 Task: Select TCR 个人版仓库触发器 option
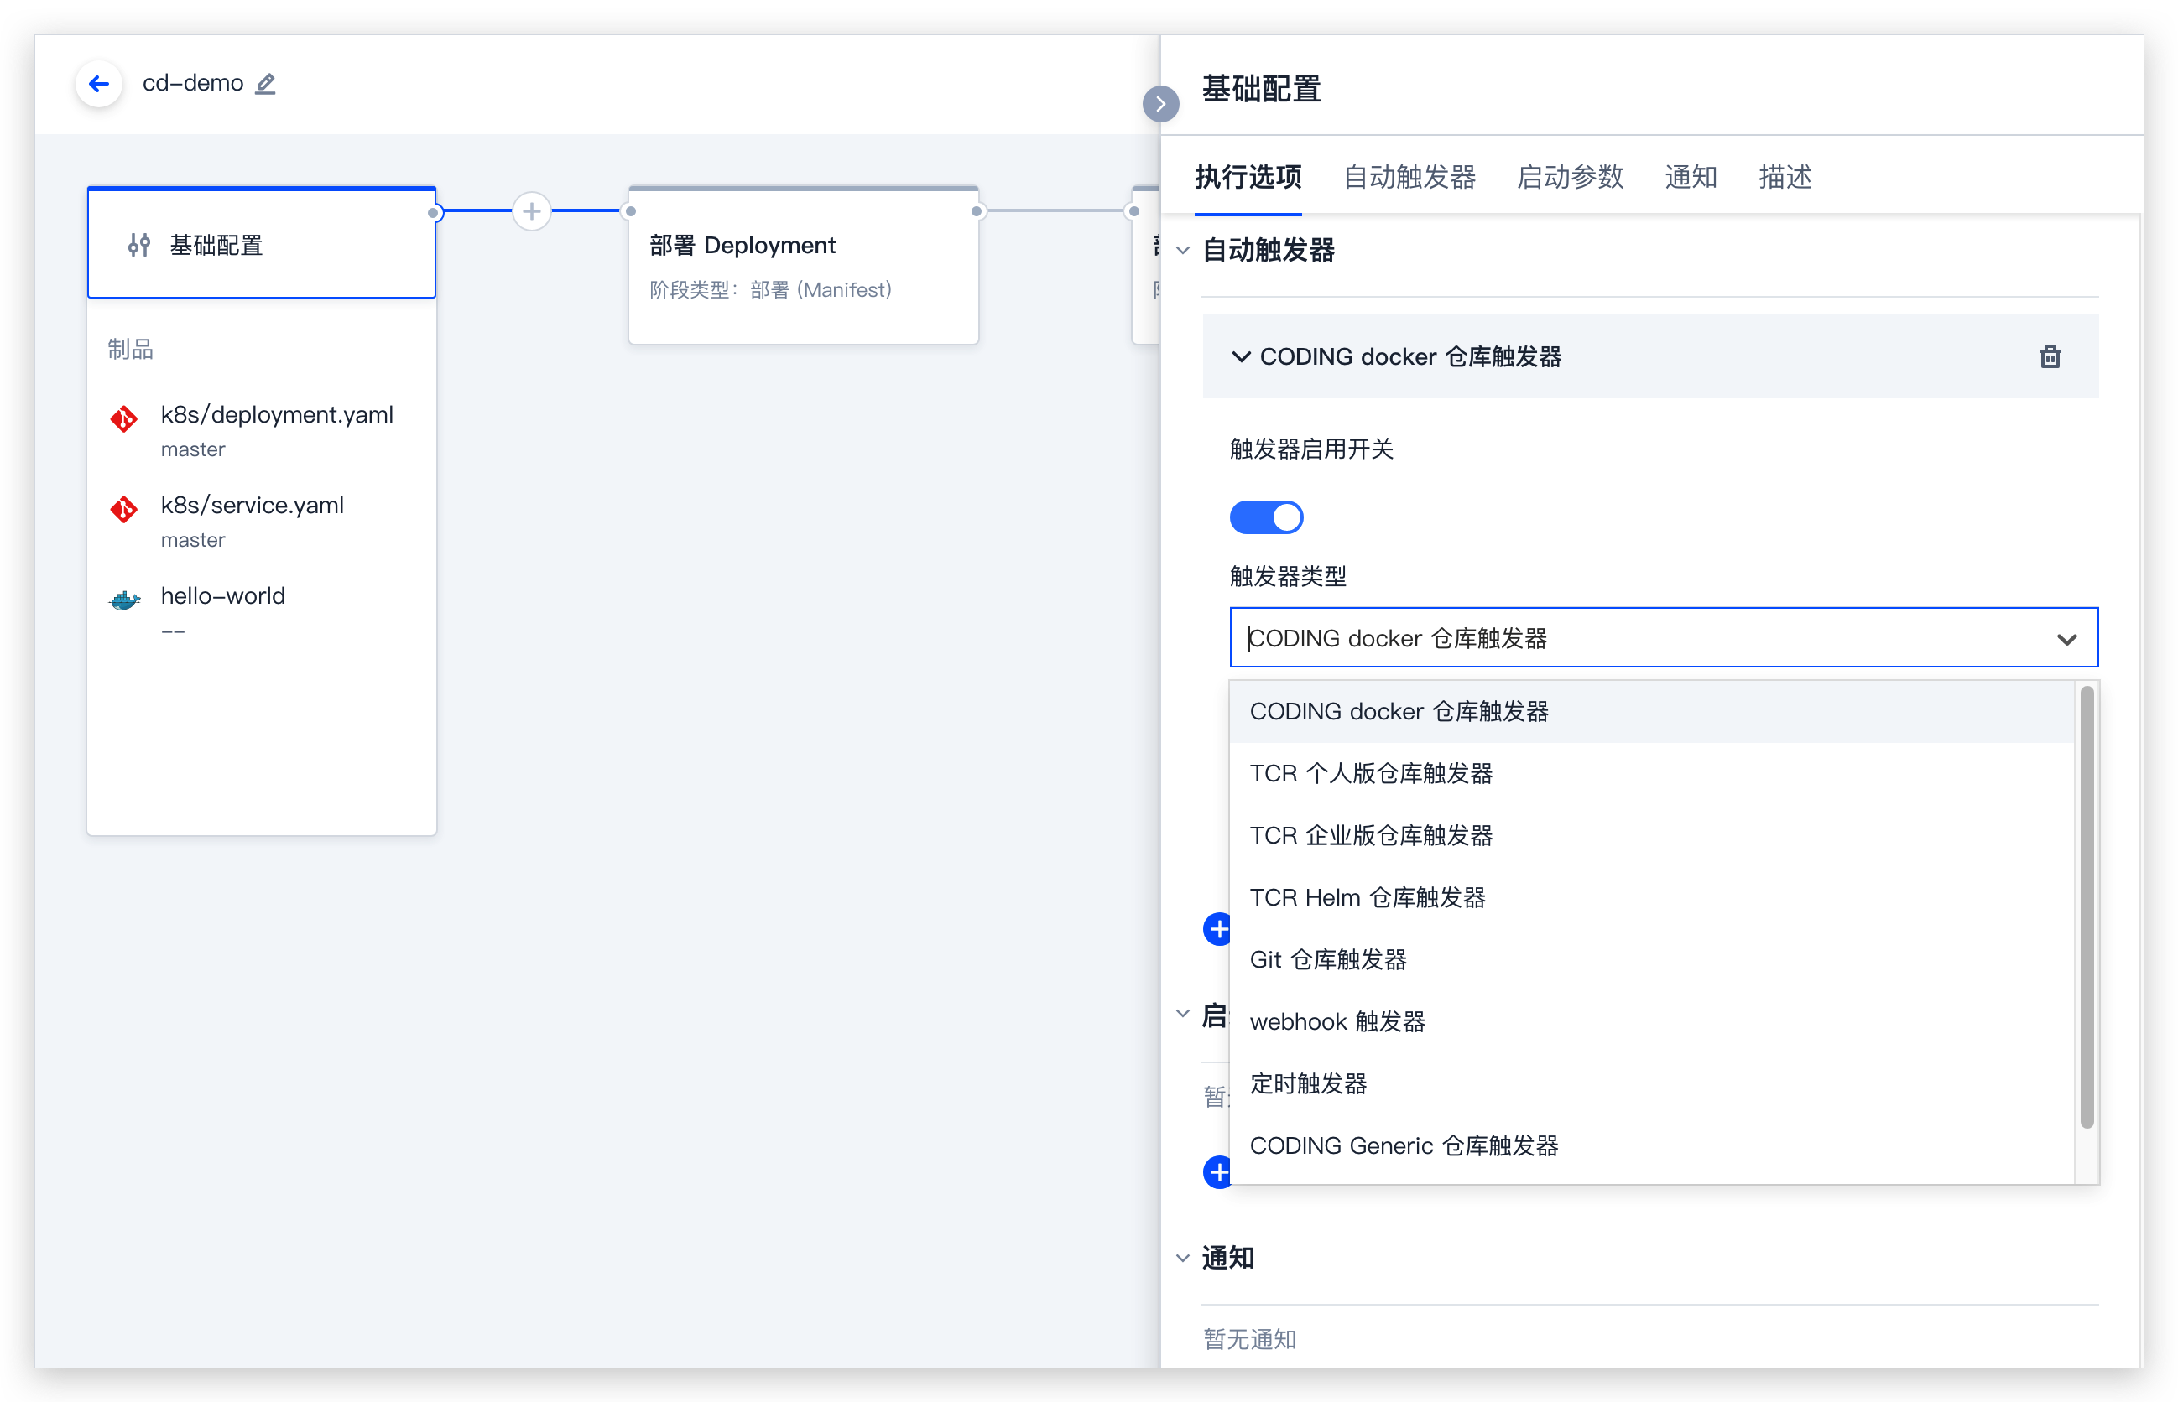[1651, 774]
